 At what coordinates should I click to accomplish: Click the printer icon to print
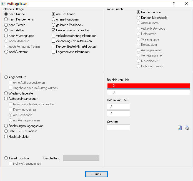[x=187, y=128]
